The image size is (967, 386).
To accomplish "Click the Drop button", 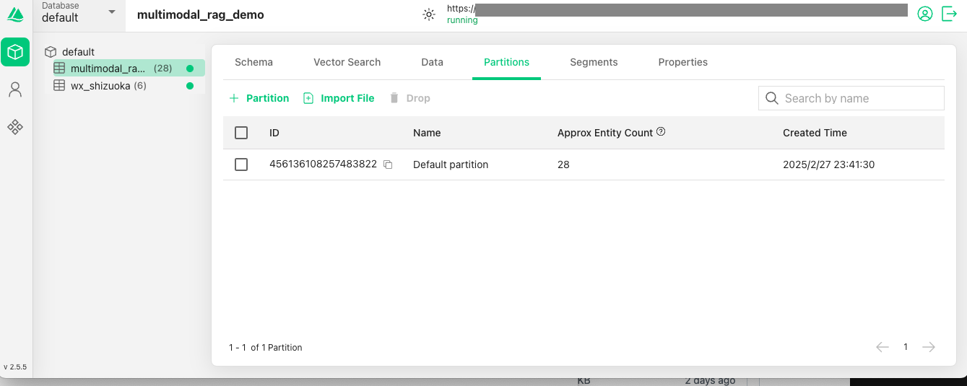I will (409, 98).
